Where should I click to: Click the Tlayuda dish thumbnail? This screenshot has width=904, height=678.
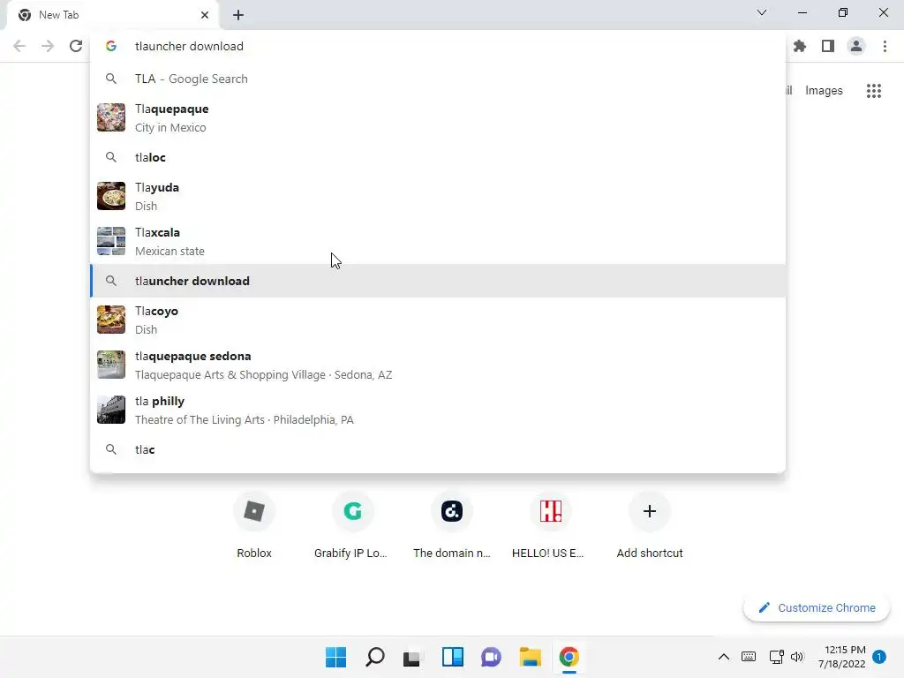click(x=111, y=196)
